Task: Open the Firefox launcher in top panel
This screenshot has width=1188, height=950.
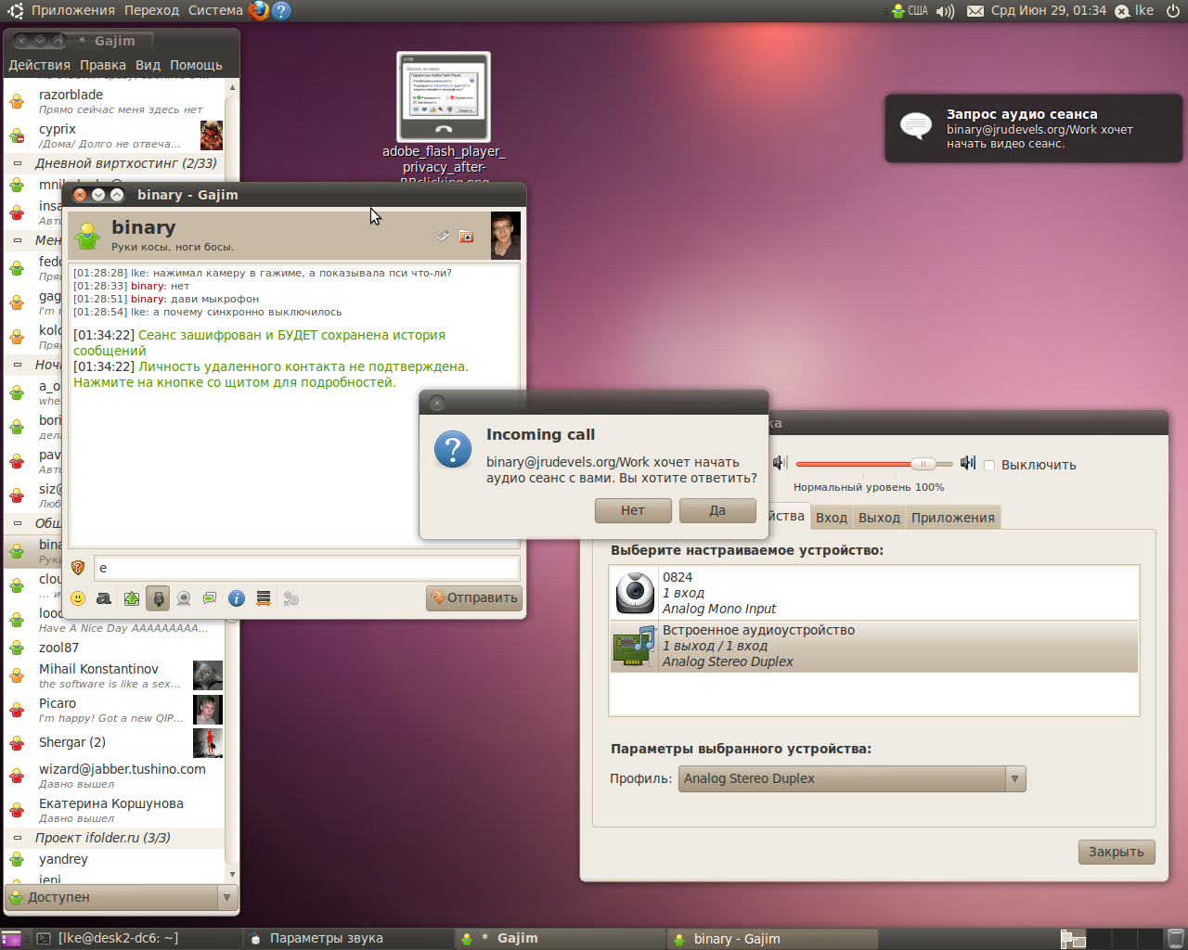Action: pos(259,11)
